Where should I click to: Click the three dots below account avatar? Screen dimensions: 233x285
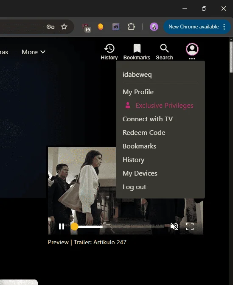(x=192, y=59)
